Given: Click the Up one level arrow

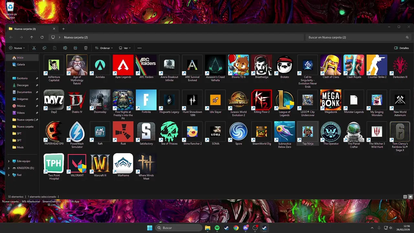Looking at the screenshot, I should 31,37.
